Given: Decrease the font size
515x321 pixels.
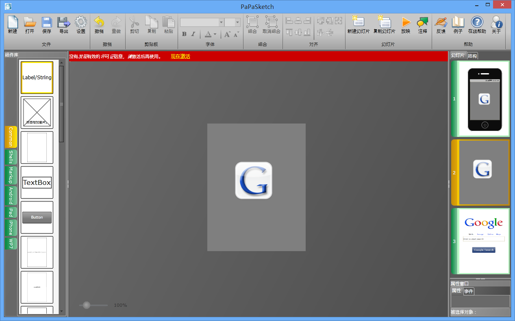Looking at the screenshot, I should pyautogui.click(x=236, y=34).
